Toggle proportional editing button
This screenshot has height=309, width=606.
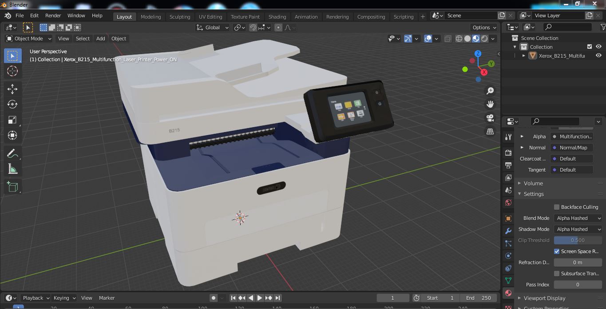click(278, 27)
